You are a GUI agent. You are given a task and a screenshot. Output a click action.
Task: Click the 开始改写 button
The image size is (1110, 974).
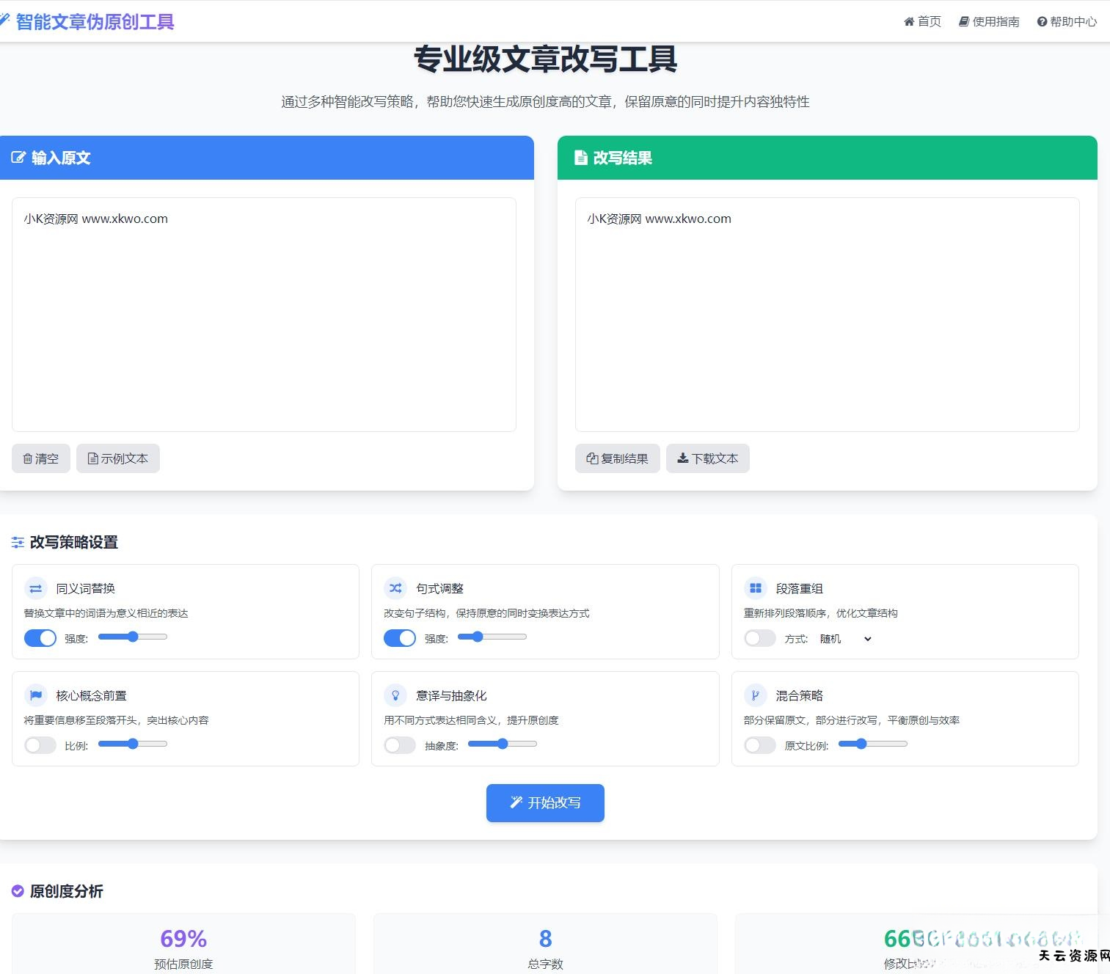(544, 802)
